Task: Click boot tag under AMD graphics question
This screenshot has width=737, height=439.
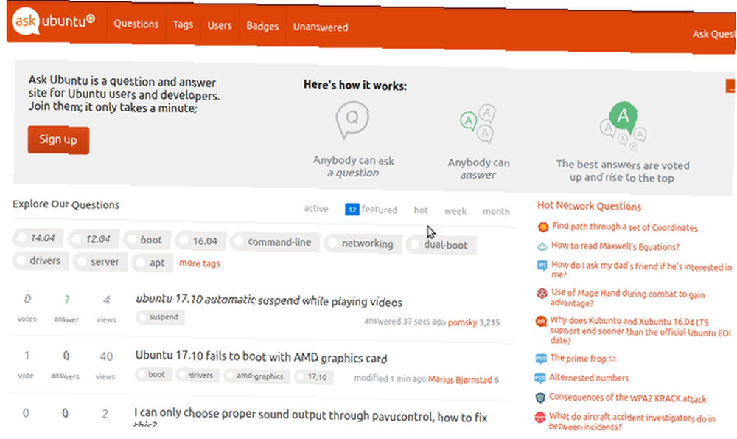Action: tap(153, 374)
